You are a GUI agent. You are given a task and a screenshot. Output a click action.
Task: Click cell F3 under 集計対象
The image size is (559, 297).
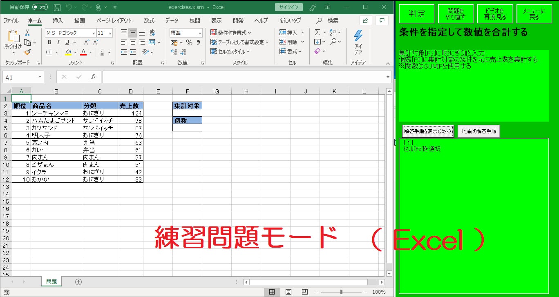tap(187, 113)
